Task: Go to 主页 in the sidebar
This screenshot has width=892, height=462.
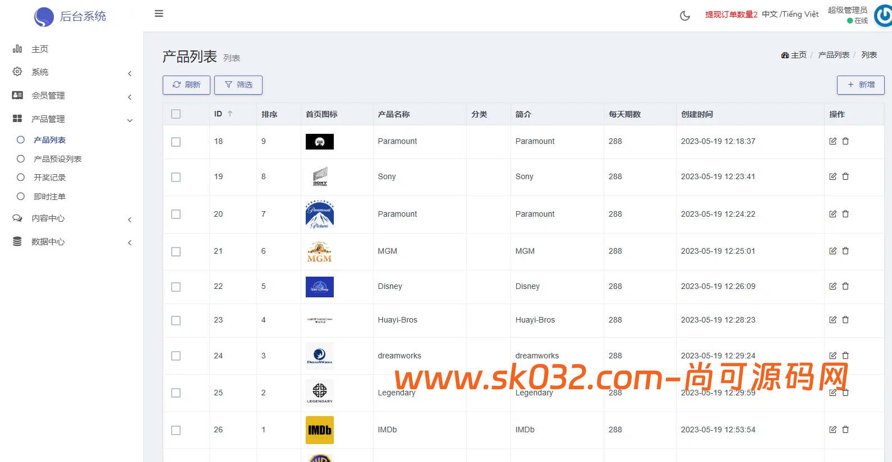Action: pyautogui.click(x=40, y=49)
